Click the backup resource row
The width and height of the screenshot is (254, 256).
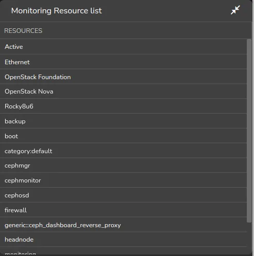(x=123, y=121)
